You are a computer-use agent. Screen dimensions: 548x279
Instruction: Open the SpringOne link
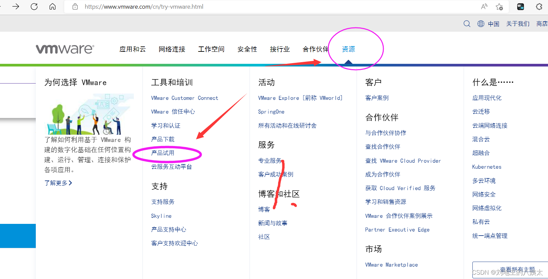pos(271,112)
